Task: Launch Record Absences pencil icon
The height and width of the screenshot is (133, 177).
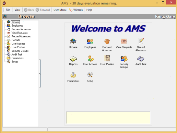Action: coord(141,41)
